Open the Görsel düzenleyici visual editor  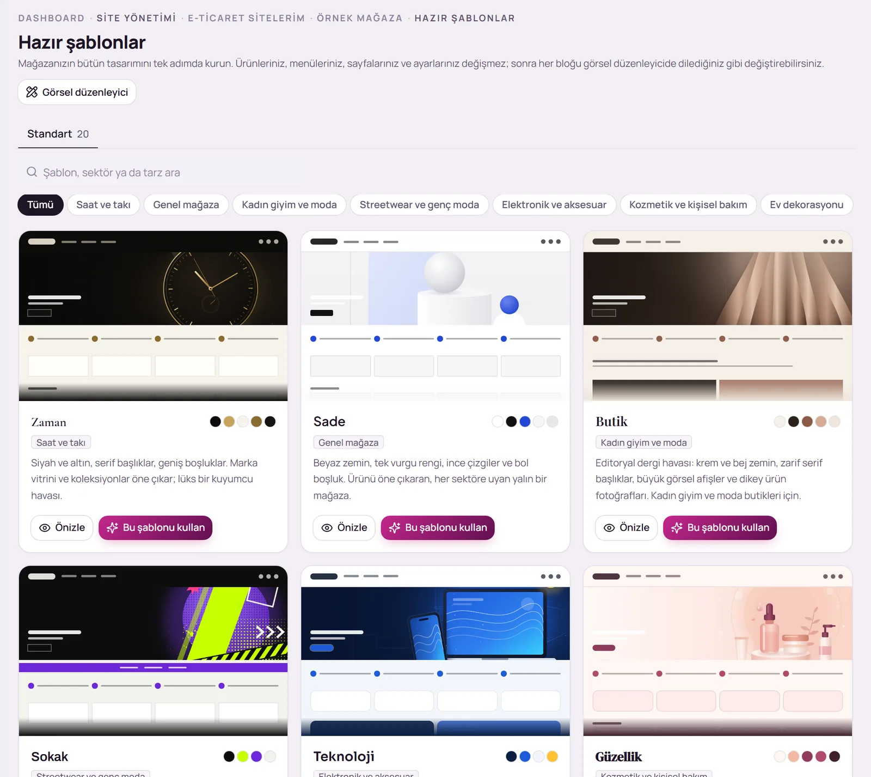(77, 92)
